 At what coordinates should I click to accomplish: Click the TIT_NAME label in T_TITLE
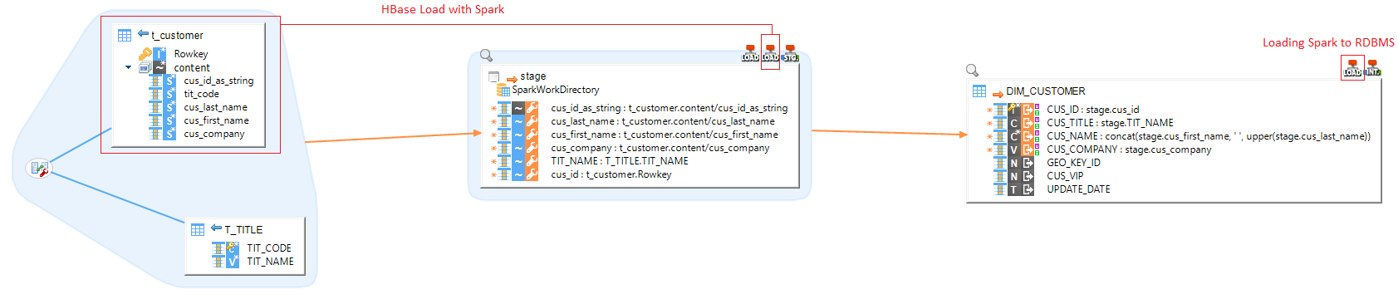click(270, 261)
